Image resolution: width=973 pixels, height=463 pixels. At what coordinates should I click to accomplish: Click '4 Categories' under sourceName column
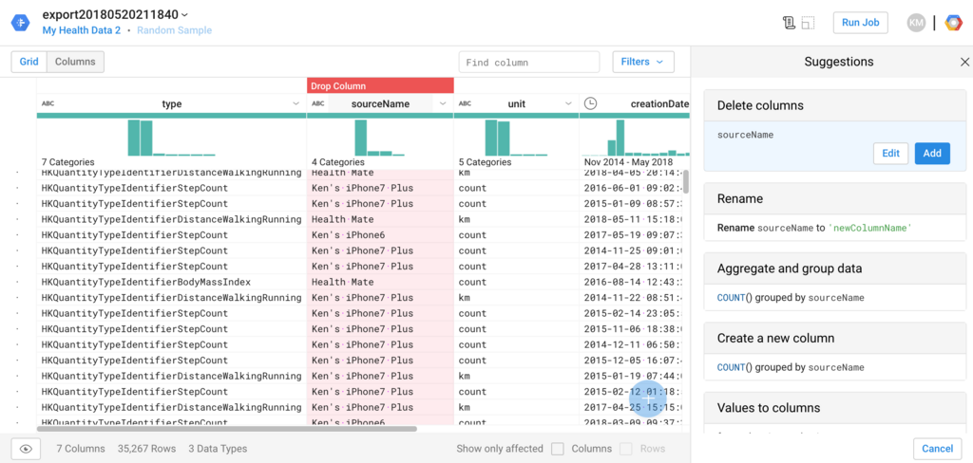(x=338, y=162)
